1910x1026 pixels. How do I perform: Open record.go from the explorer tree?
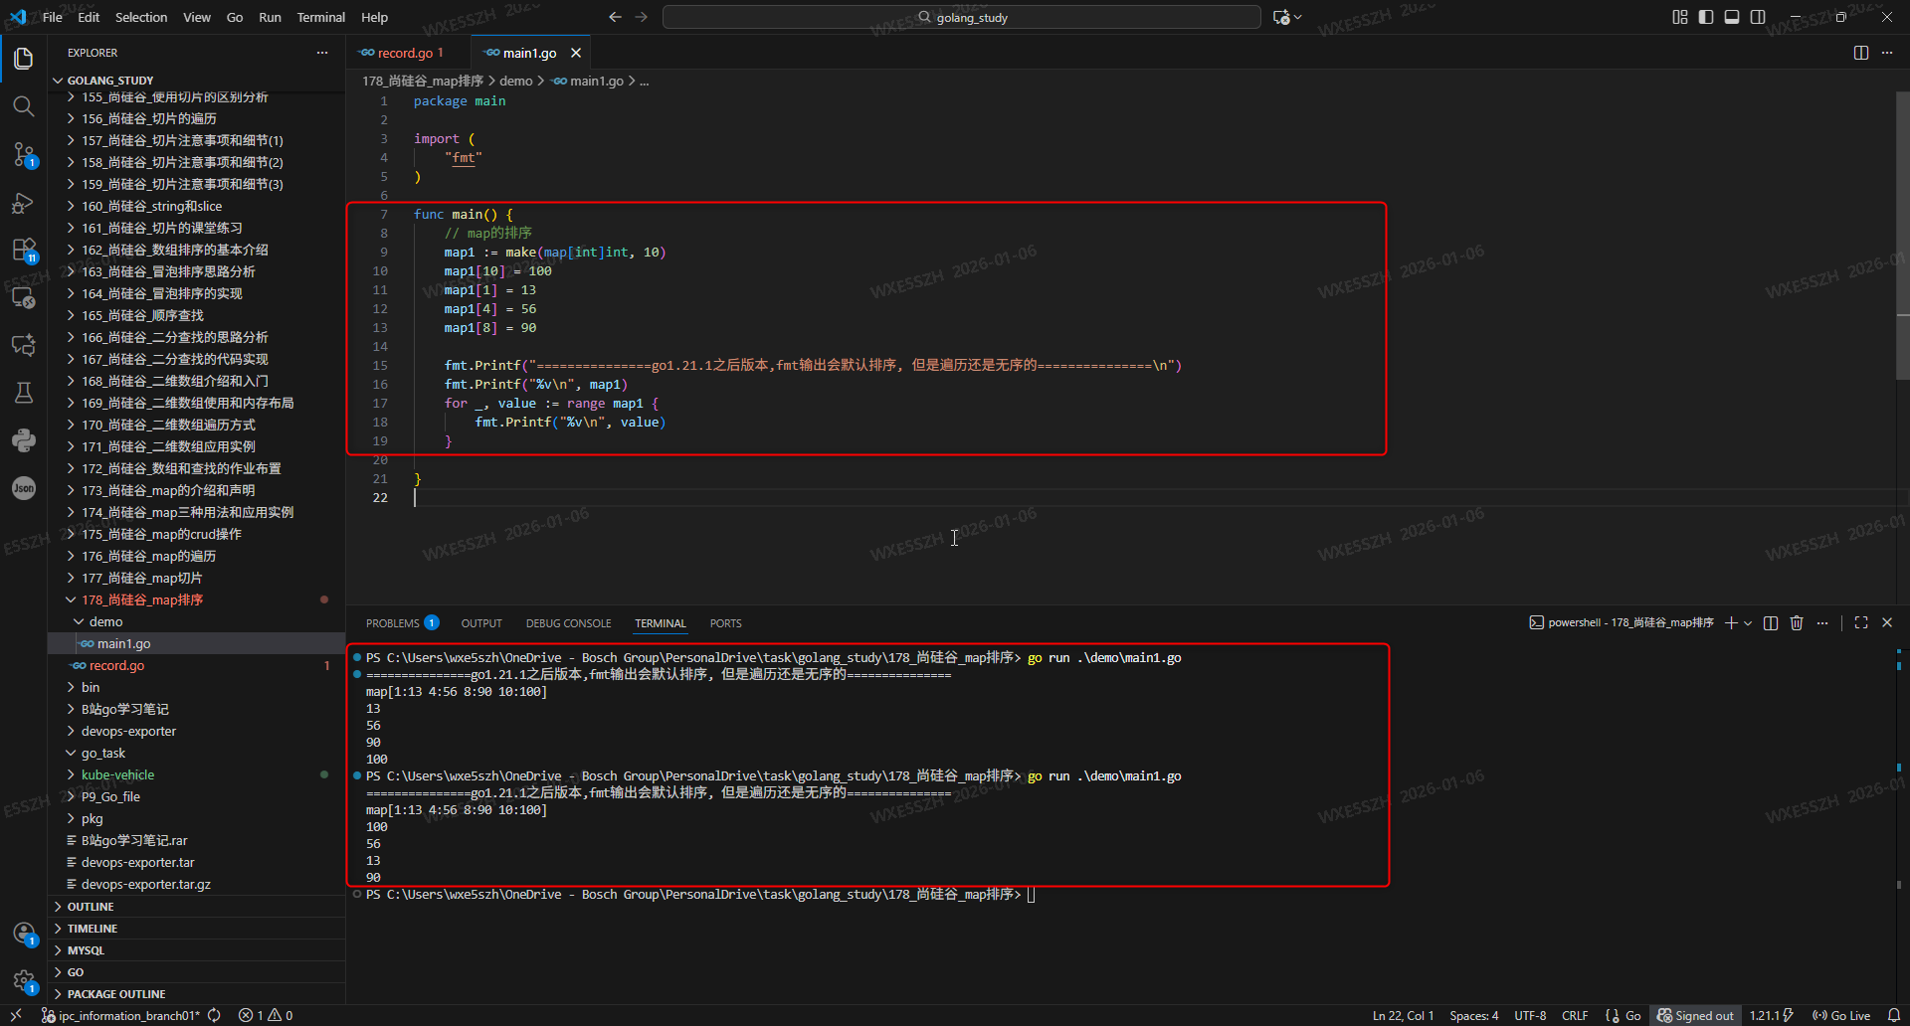pyautogui.click(x=197, y=665)
